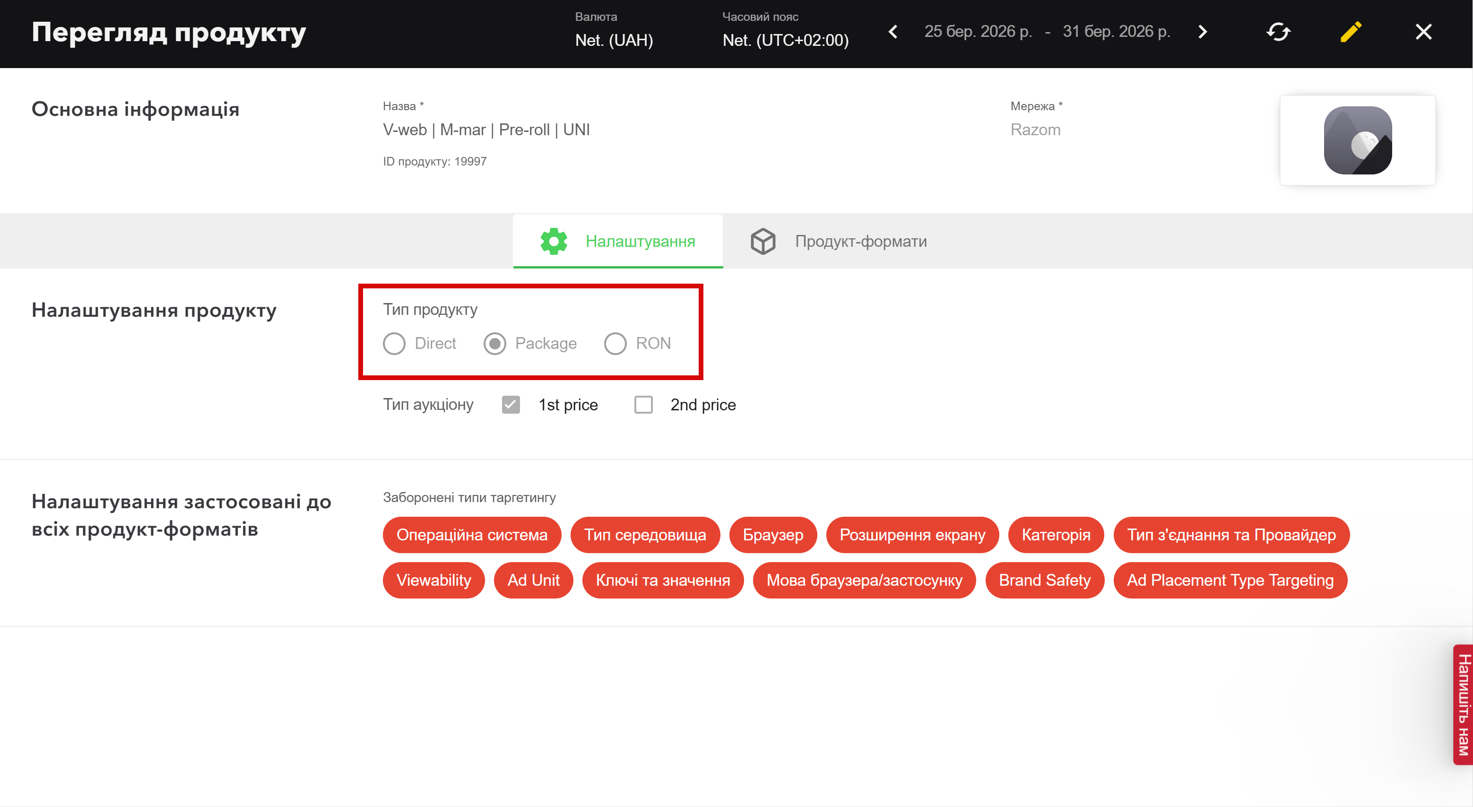The width and height of the screenshot is (1473, 807).
Task: Click the product logo thumbnail
Action: (1358, 141)
